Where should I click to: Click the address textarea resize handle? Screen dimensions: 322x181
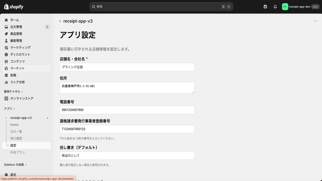[x=193, y=92]
